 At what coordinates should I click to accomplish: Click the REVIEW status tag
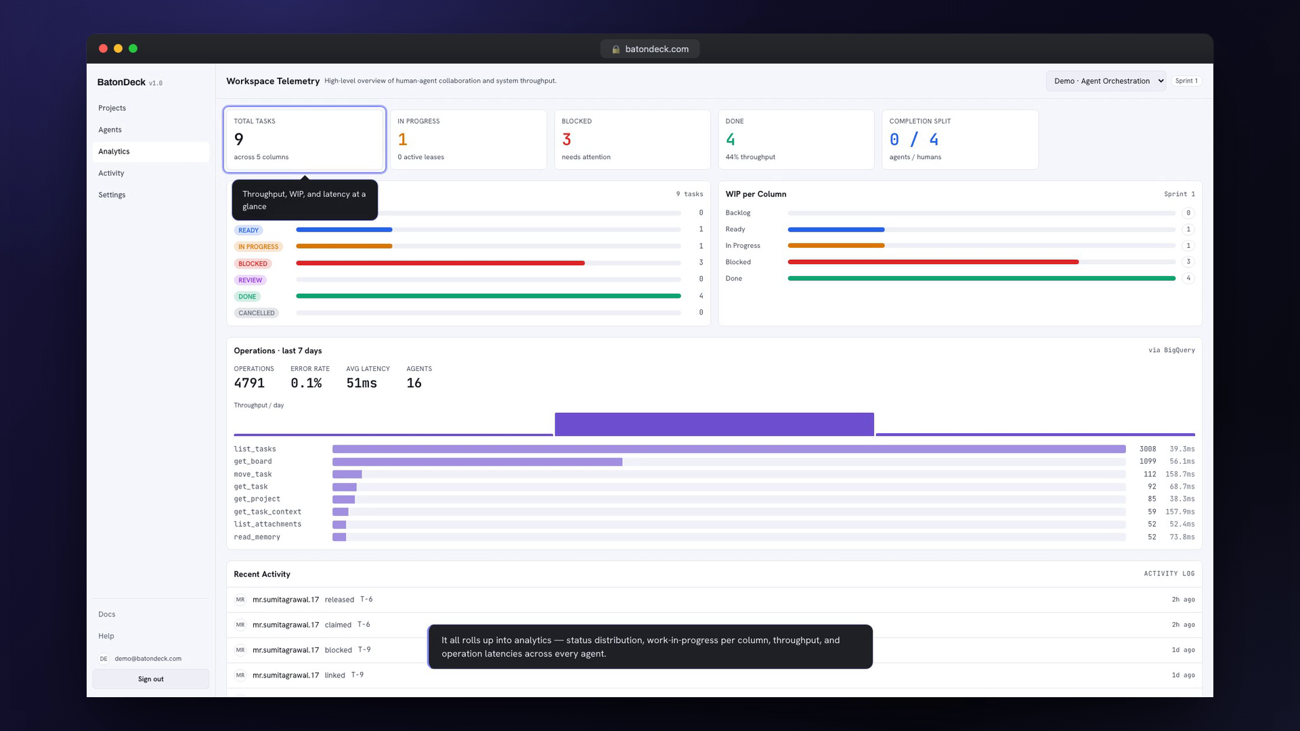click(x=250, y=280)
